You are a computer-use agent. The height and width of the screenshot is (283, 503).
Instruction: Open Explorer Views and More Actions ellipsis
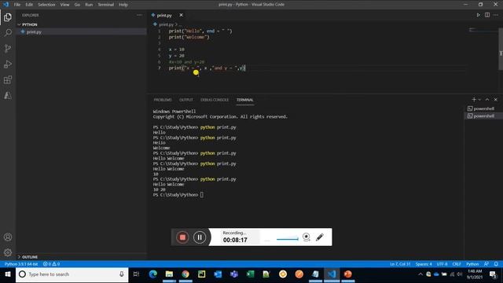[139, 15]
